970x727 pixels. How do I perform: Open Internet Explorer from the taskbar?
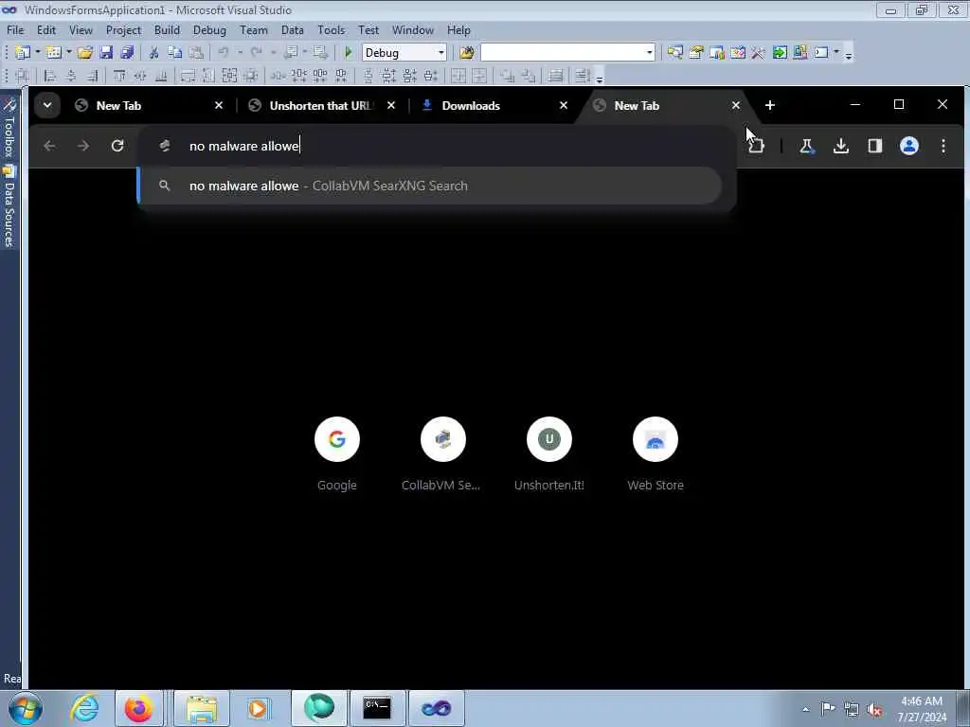click(83, 708)
